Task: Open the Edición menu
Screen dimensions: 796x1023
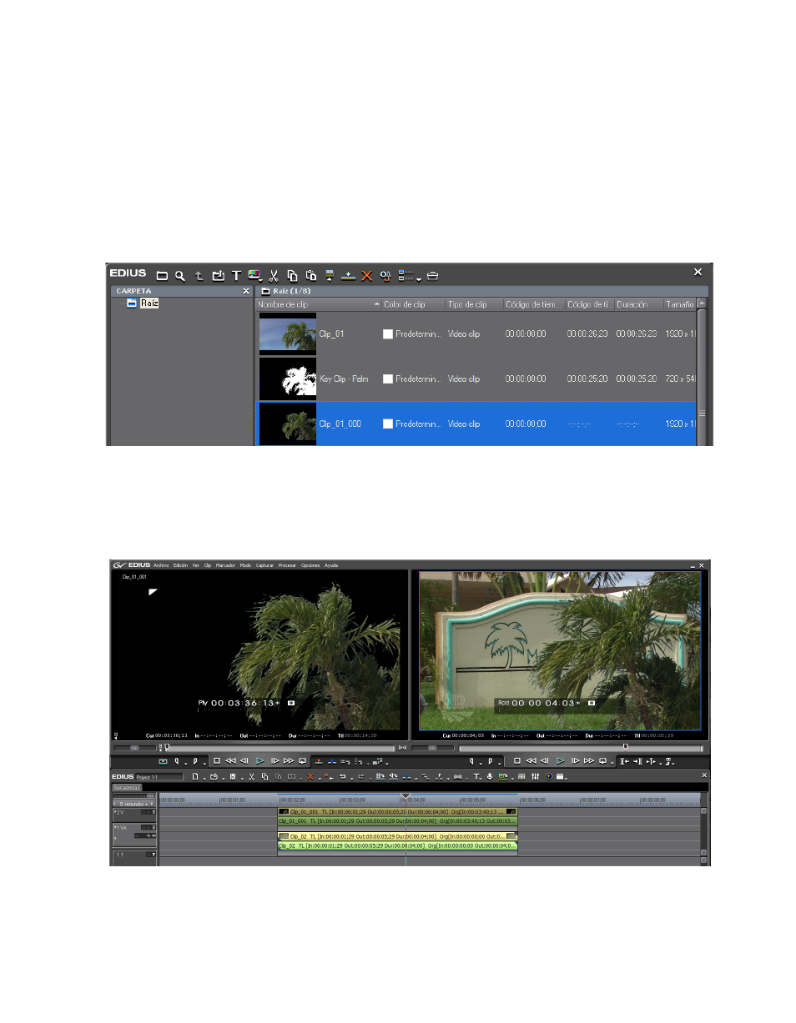Action: click(181, 564)
